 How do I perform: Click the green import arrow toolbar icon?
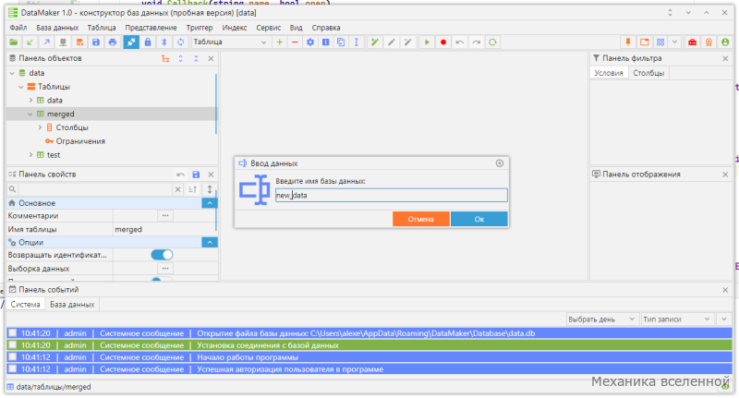pyautogui.click(x=30, y=42)
